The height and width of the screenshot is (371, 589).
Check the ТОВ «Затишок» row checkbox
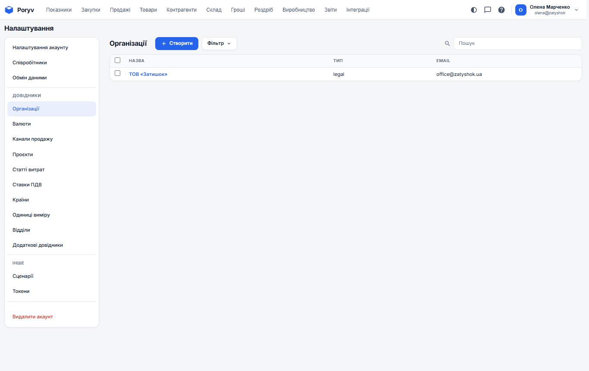tap(117, 73)
